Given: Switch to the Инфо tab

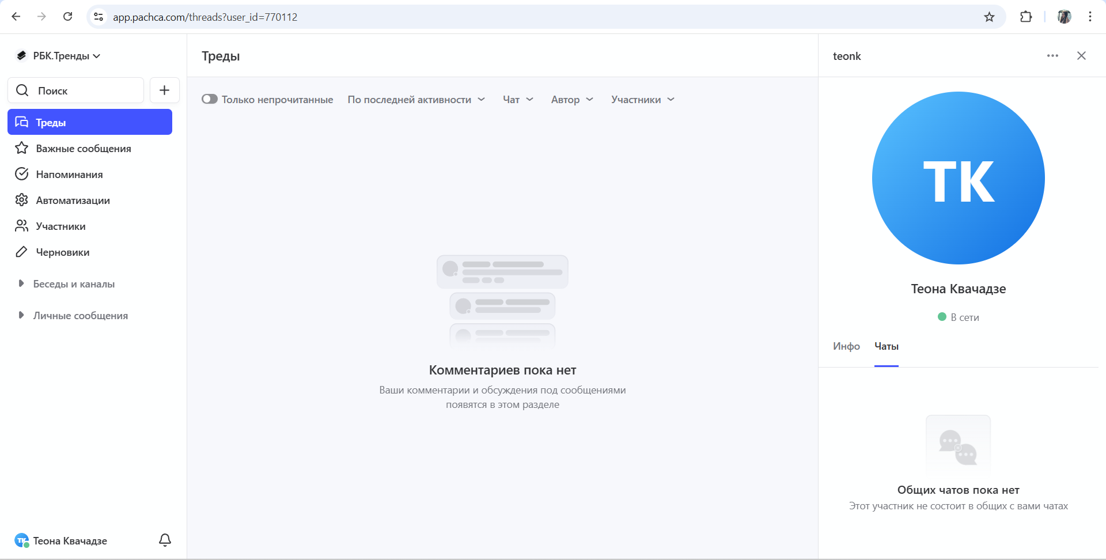Looking at the screenshot, I should click(846, 346).
